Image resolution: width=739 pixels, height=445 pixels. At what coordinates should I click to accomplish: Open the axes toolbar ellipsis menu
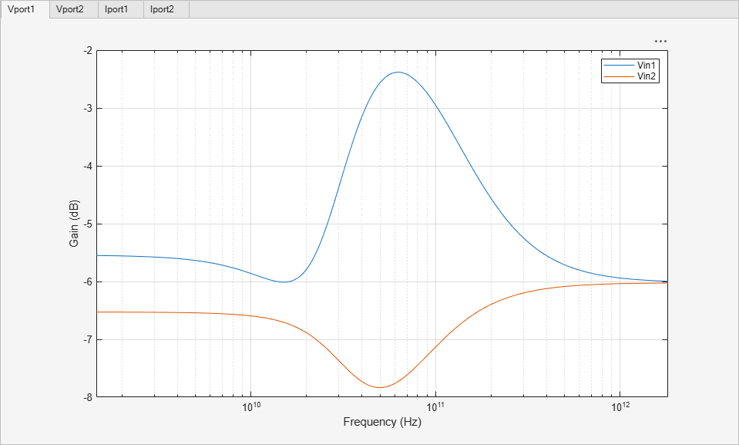point(660,41)
